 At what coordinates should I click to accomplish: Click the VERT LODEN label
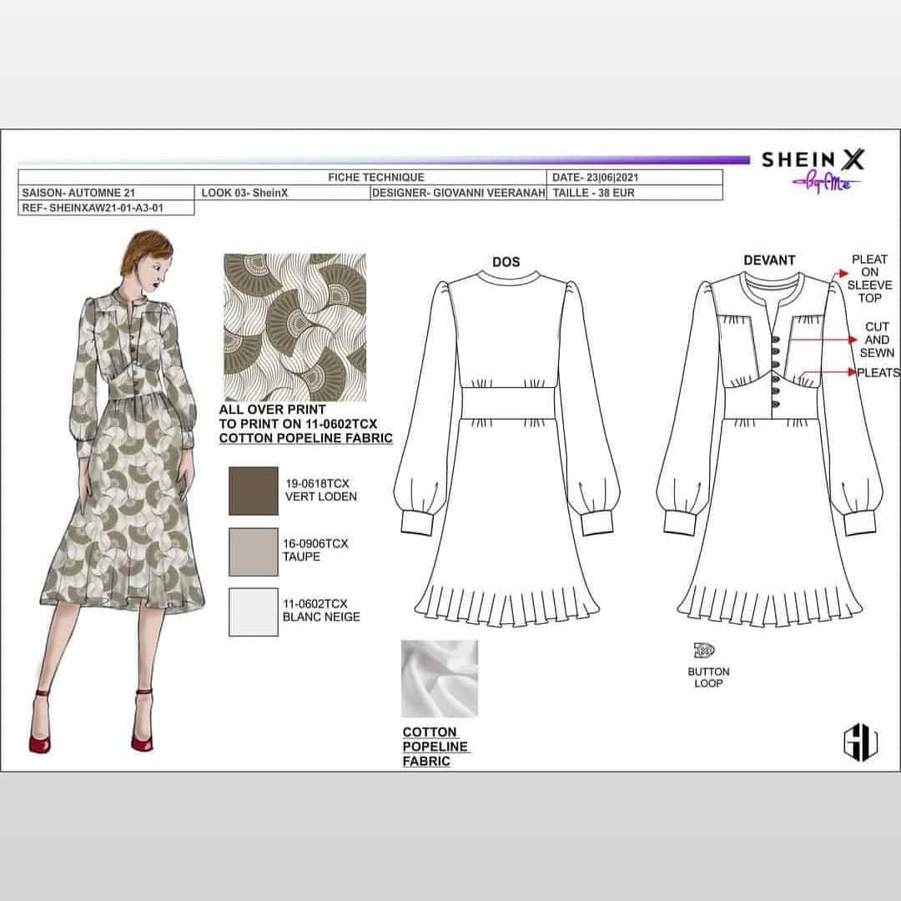point(320,496)
